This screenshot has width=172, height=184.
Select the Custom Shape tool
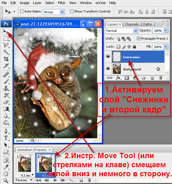(x=6, y=152)
